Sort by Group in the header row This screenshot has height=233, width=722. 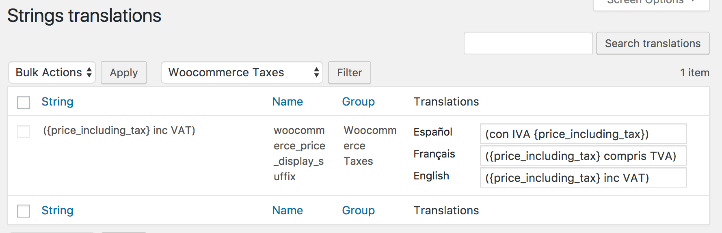[358, 101]
